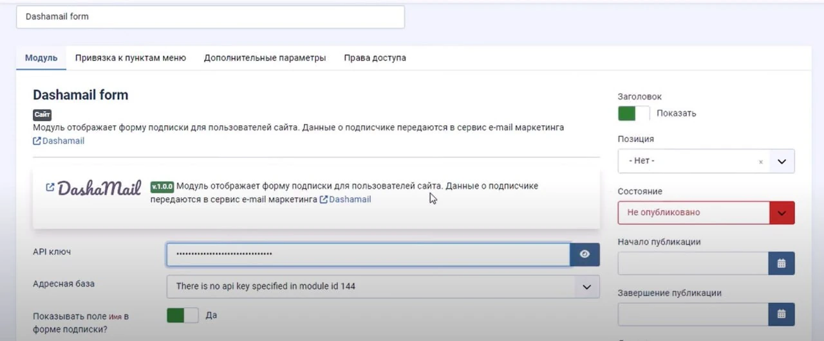824x341 pixels.
Task: Click the Начало публикации date field
Action: (693, 263)
